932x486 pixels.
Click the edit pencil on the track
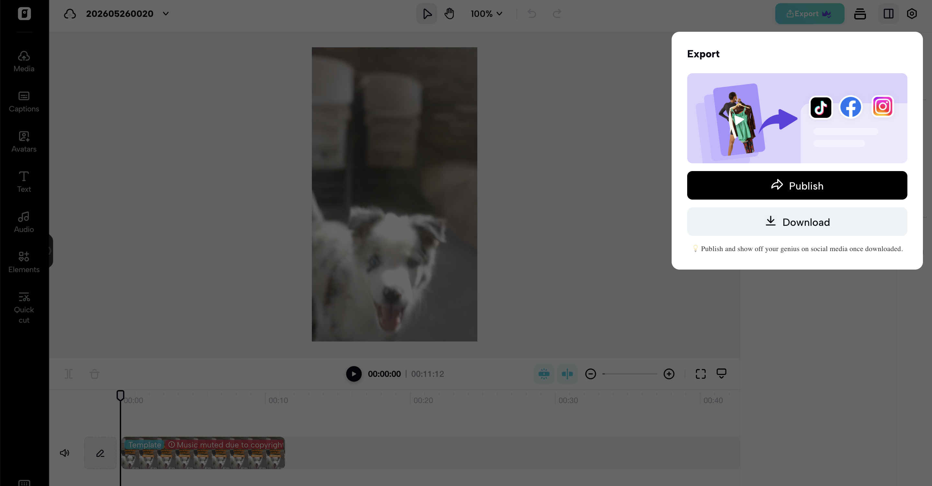[100, 453]
